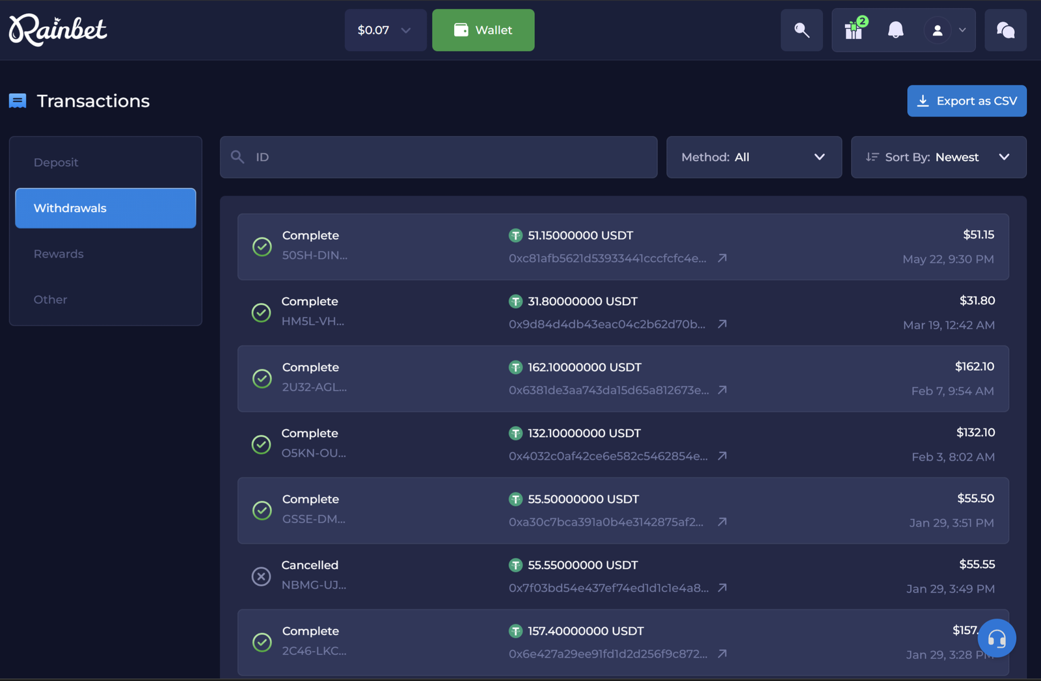Open explorer link for cancelled 55.55 USDT
The height and width of the screenshot is (681, 1041).
pos(722,588)
